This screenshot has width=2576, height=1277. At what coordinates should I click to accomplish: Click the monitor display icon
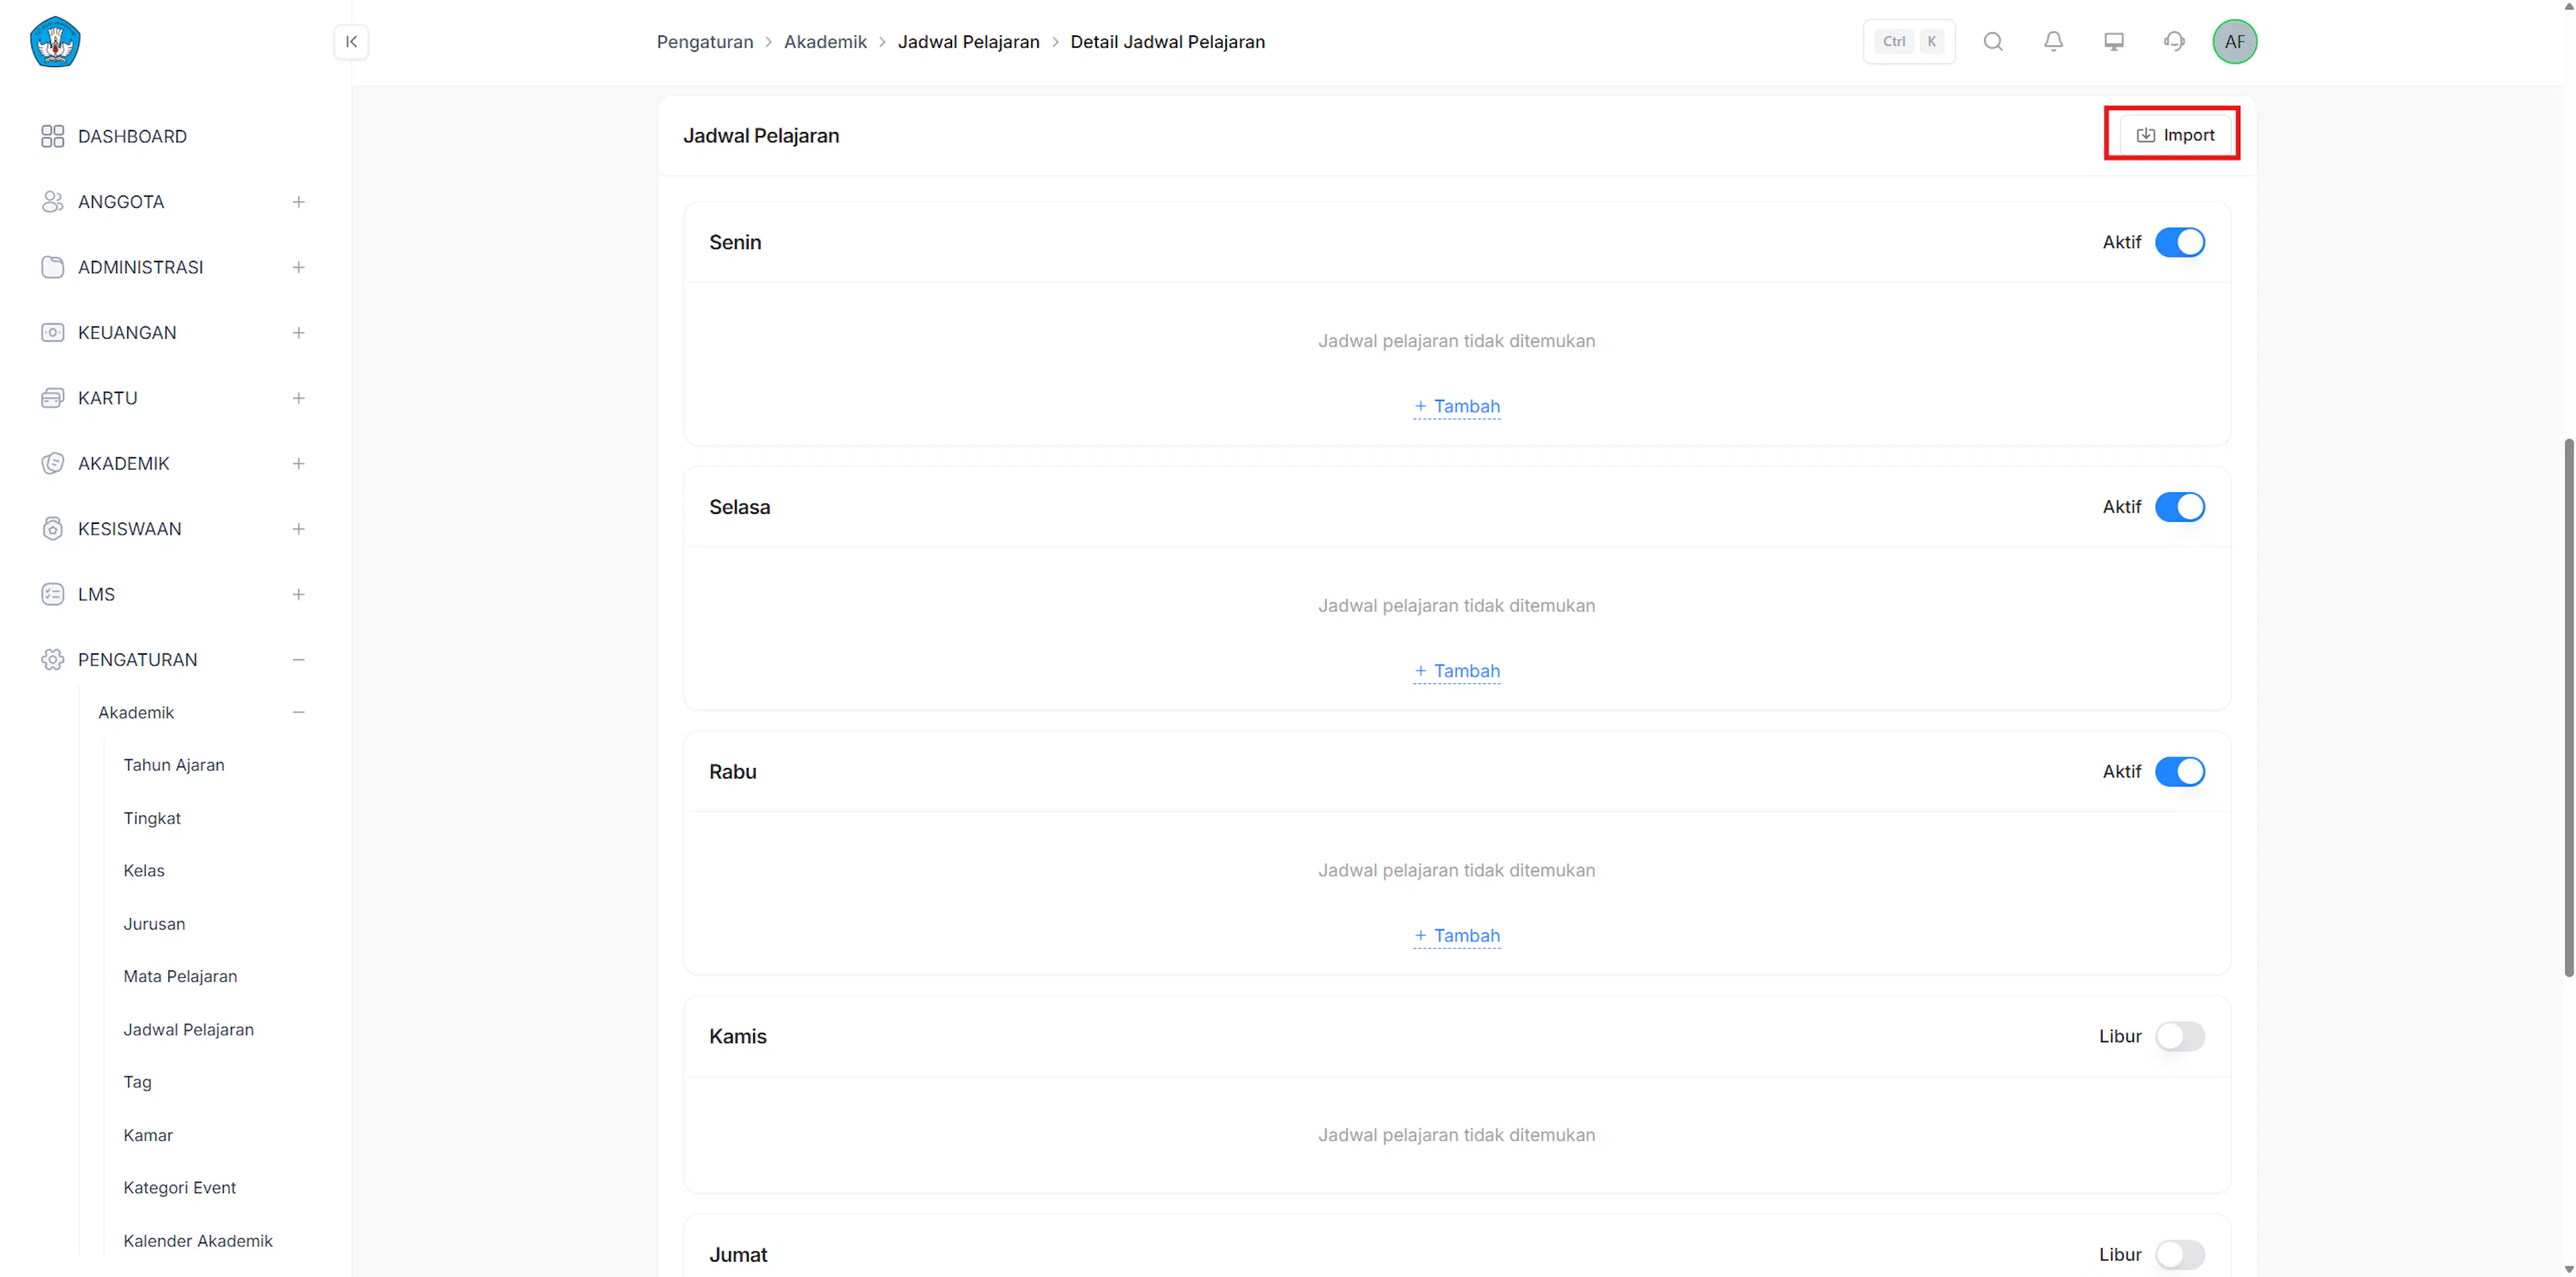click(x=2114, y=42)
